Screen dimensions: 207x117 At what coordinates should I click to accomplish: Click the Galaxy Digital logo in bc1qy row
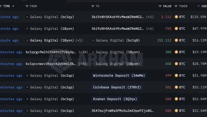27,17
